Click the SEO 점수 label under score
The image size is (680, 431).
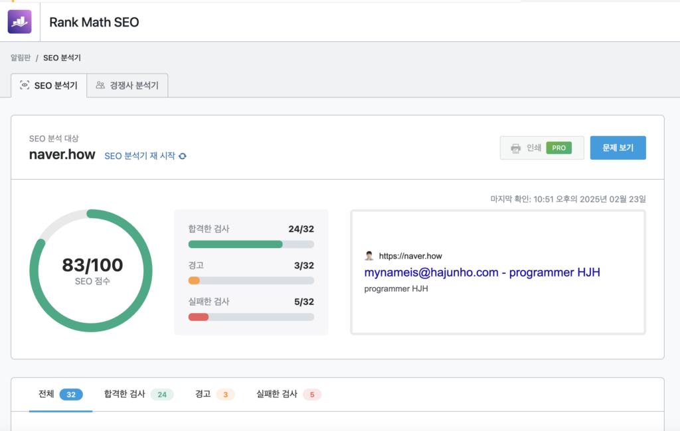click(x=92, y=281)
